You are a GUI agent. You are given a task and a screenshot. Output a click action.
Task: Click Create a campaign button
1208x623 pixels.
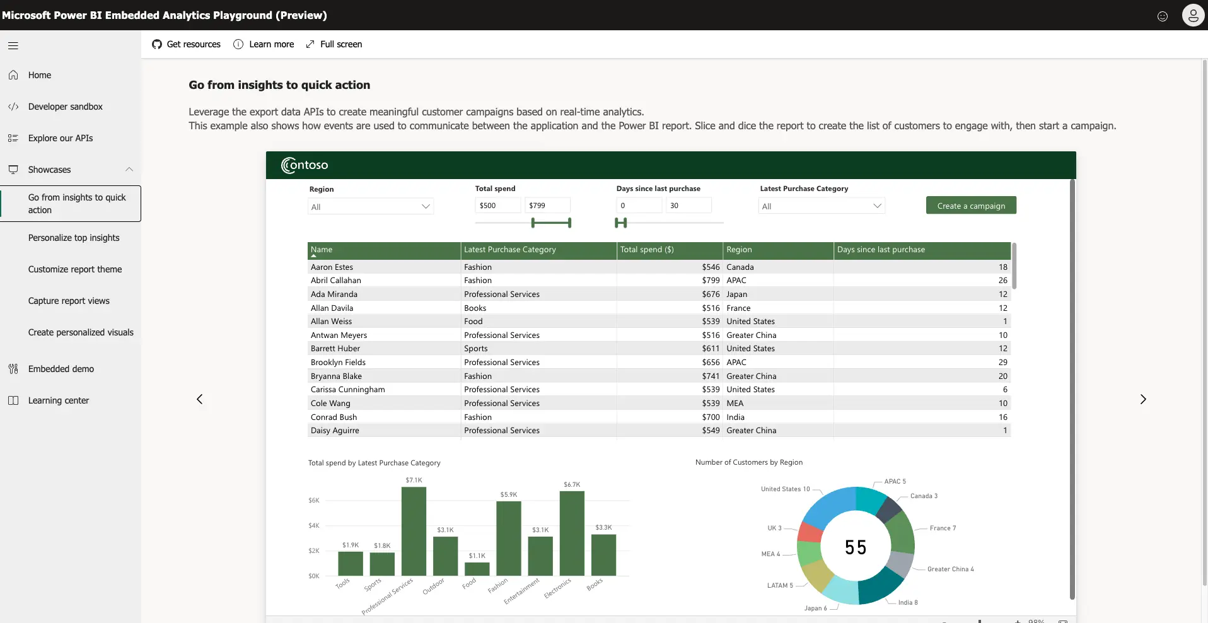971,206
